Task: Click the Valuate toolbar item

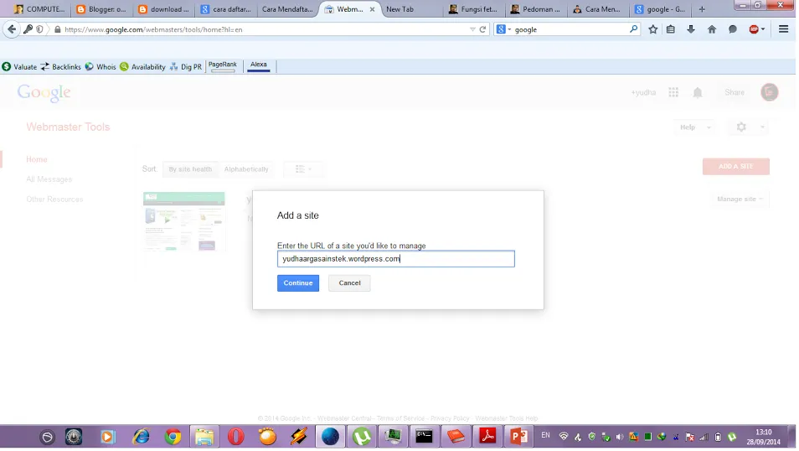Action: [19, 67]
